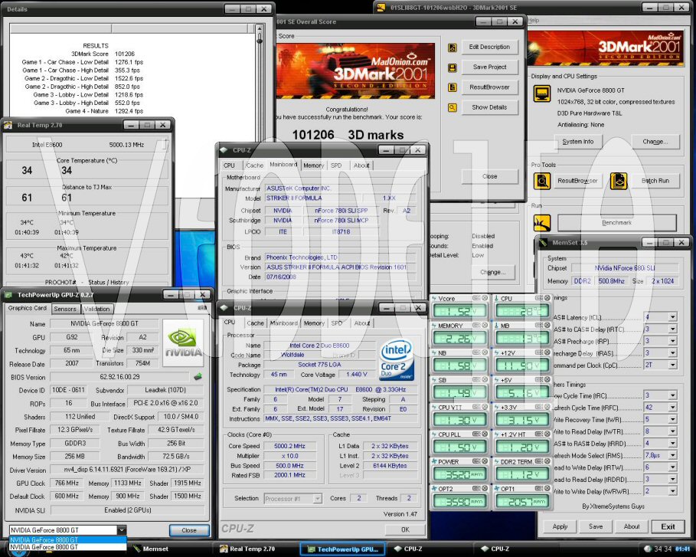This screenshot has width=696, height=557.
Task: Open the MEMORY voltage sensor settings icon
Action: 476,325
